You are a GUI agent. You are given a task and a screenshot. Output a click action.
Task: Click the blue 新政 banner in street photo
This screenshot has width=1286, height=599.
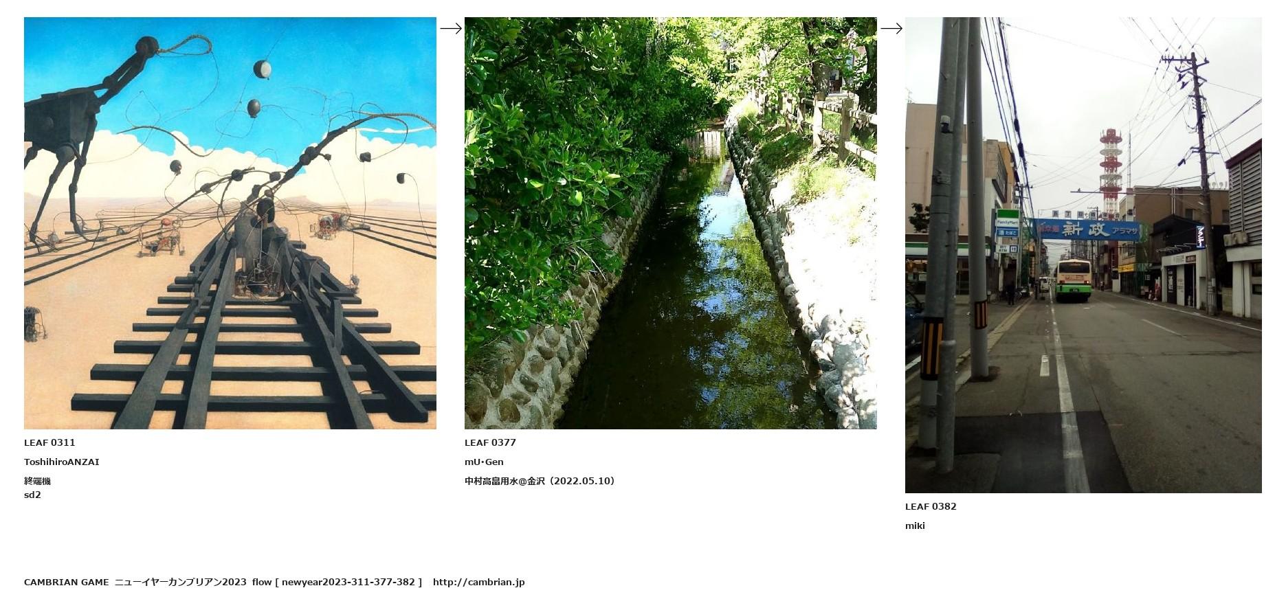pos(1088,230)
